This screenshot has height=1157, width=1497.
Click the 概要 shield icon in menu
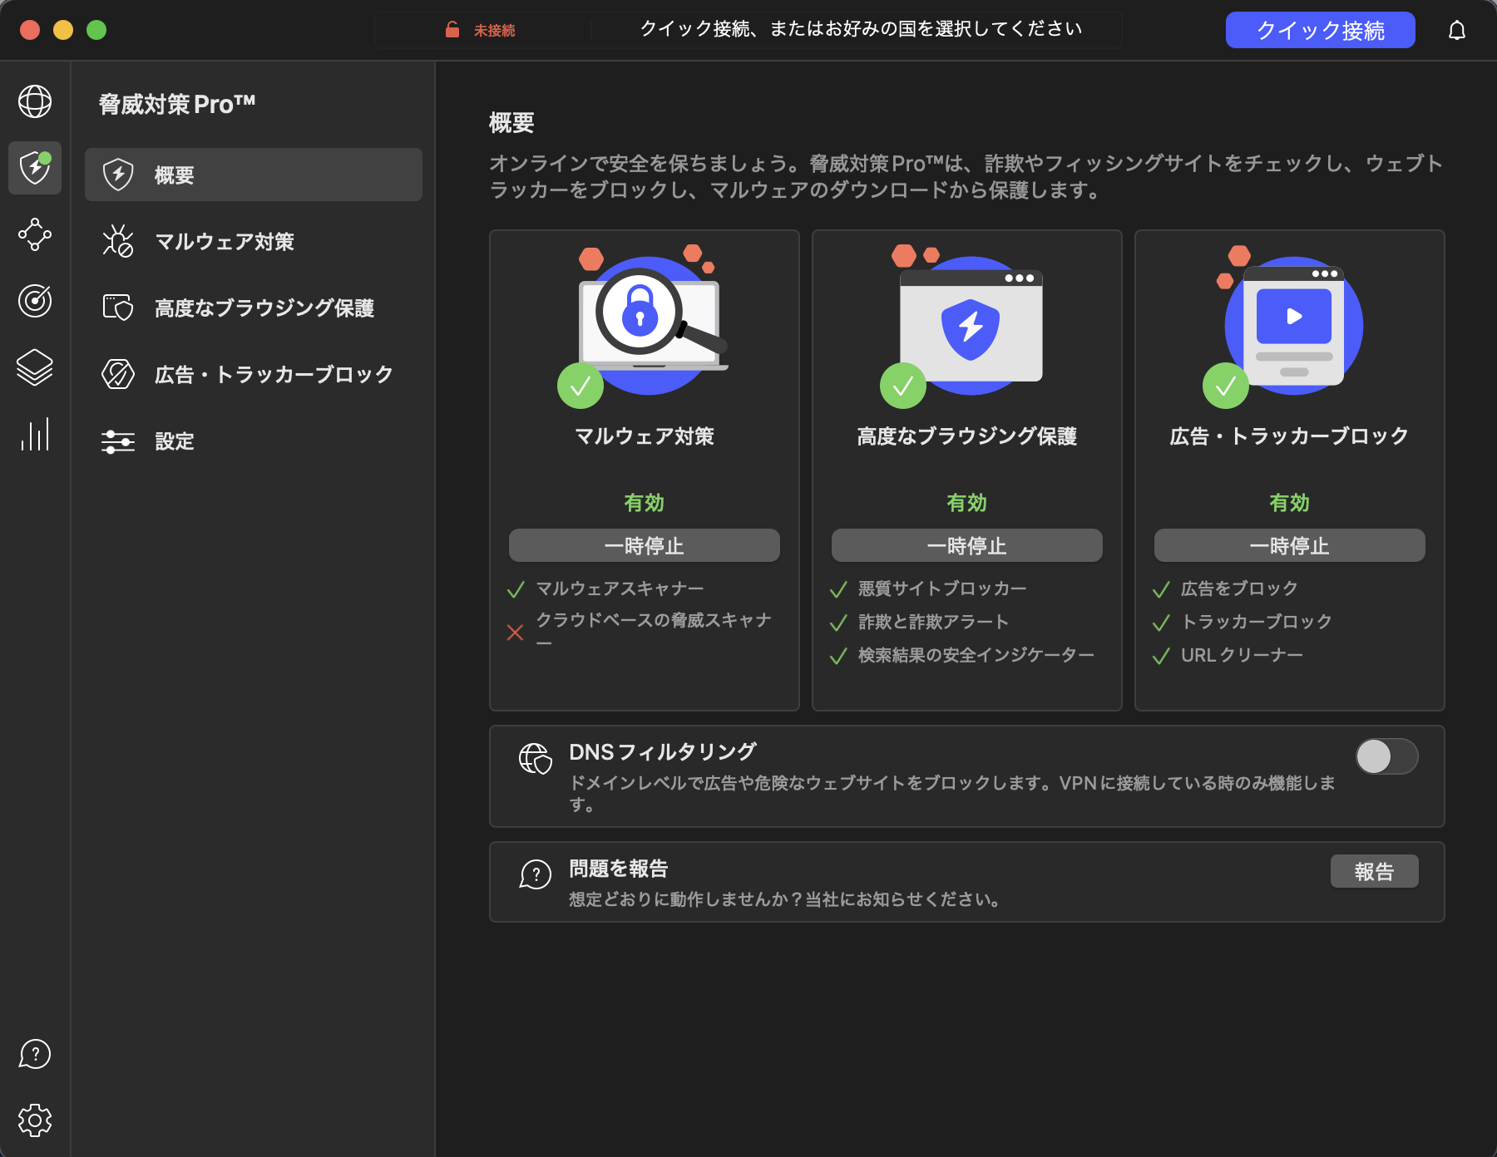tap(118, 175)
